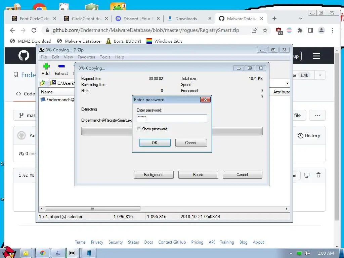This screenshot has height=258, width=344.
Task: Open the 7-Zip Tools menu
Action: tap(105, 57)
